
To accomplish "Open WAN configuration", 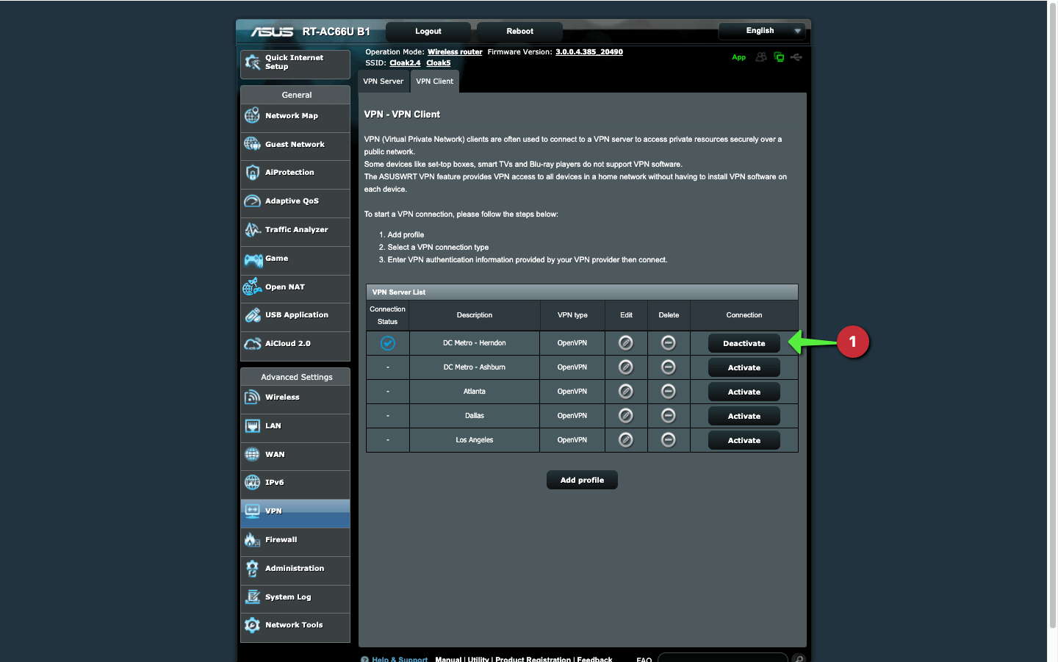I will (295, 455).
